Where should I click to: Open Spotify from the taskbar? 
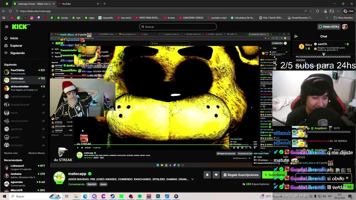pos(140,196)
